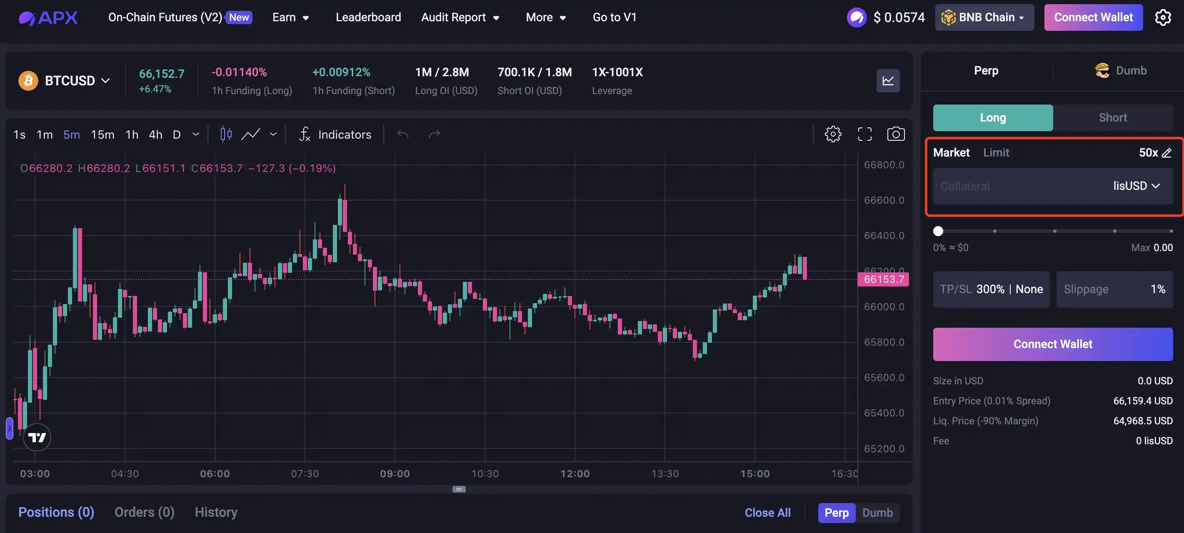Viewport: 1184px width, 533px height.
Task: Click the large Connect Wallet button
Action: tap(1052, 344)
